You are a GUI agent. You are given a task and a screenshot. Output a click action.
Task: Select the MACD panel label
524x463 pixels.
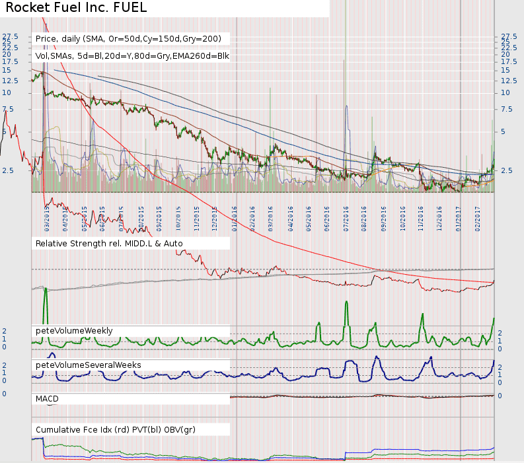click(47, 399)
